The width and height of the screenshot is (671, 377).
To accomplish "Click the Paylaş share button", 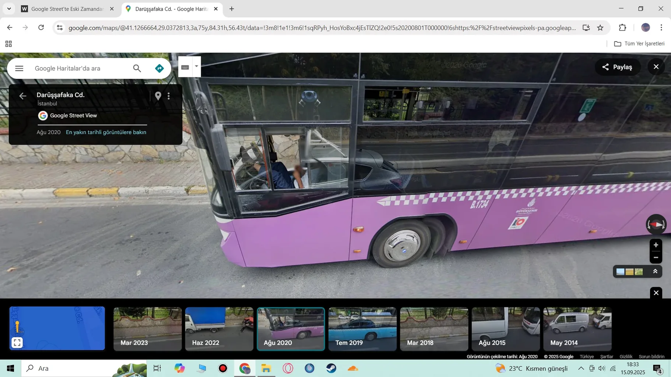I will [617, 67].
